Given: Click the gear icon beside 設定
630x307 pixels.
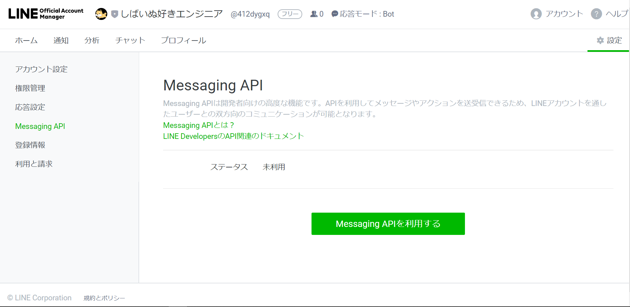Looking at the screenshot, I should point(600,40).
